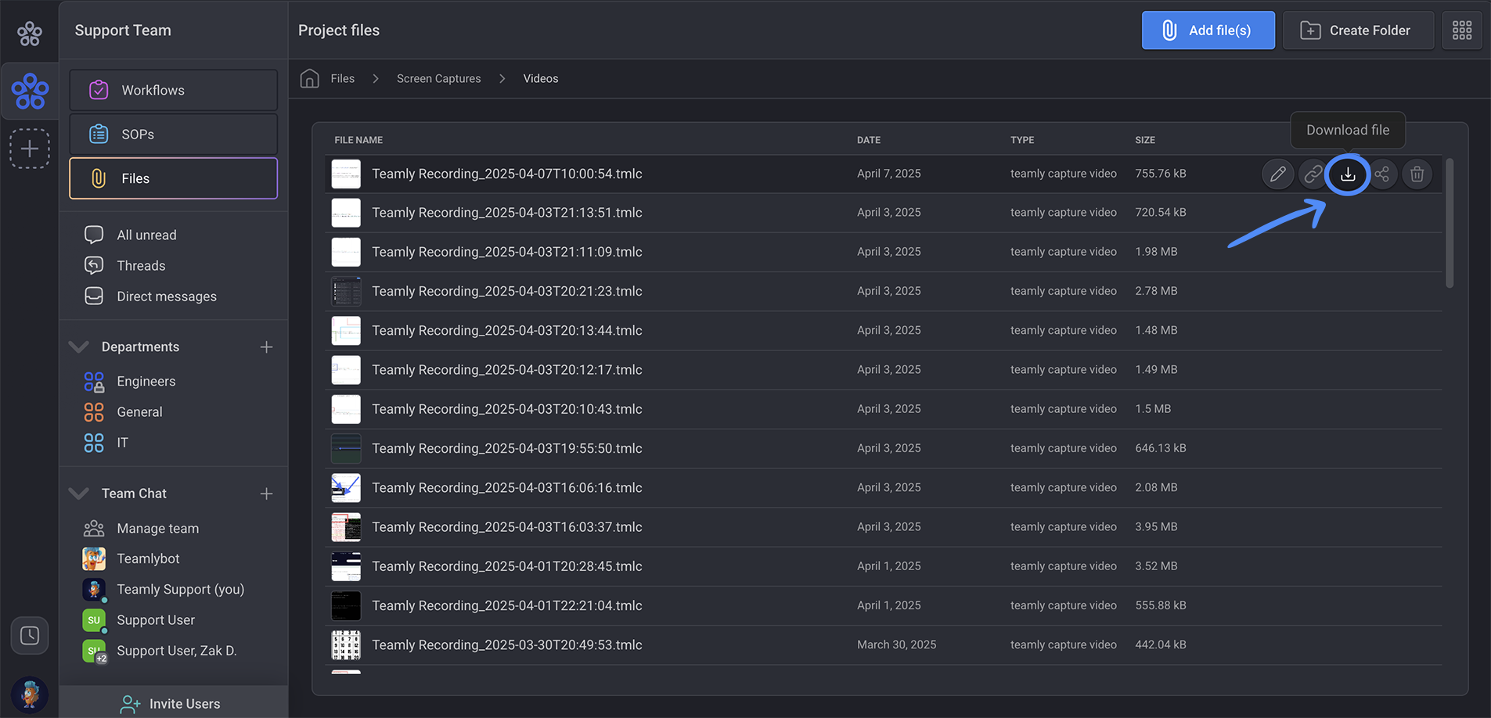Image resolution: width=1491 pixels, height=718 pixels.
Task: Open Teamly Recording_2025-04-03T21:13:51.tmlc
Action: point(506,213)
